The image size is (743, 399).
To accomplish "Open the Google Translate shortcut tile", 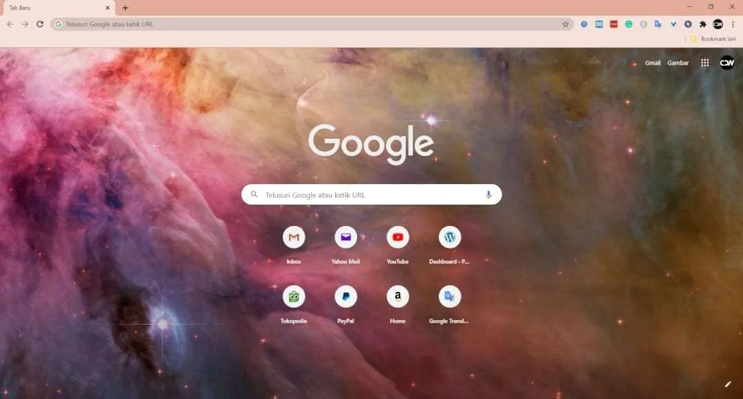I will 450,304.
